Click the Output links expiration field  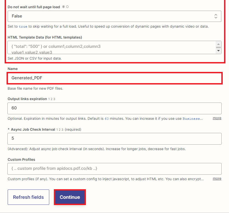point(114,108)
